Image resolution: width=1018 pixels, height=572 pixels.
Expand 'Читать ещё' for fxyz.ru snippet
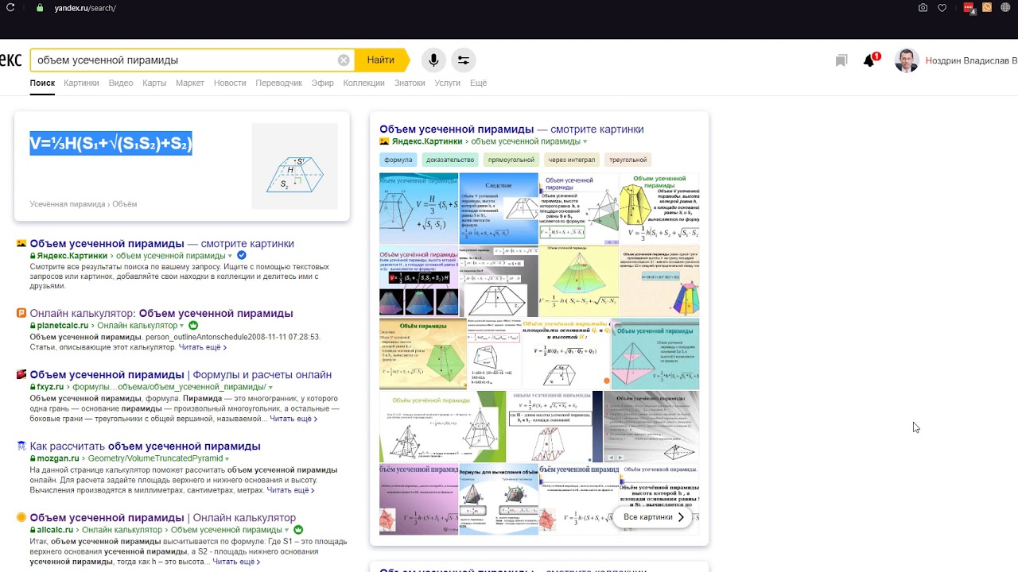tap(293, 419)
